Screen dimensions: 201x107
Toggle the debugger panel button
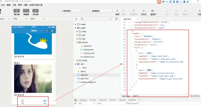(35, 11)
